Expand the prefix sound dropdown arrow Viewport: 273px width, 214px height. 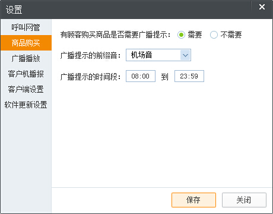185,55
